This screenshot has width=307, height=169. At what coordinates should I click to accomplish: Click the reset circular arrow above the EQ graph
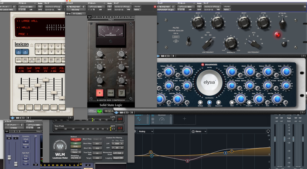(x=268, y=131)
